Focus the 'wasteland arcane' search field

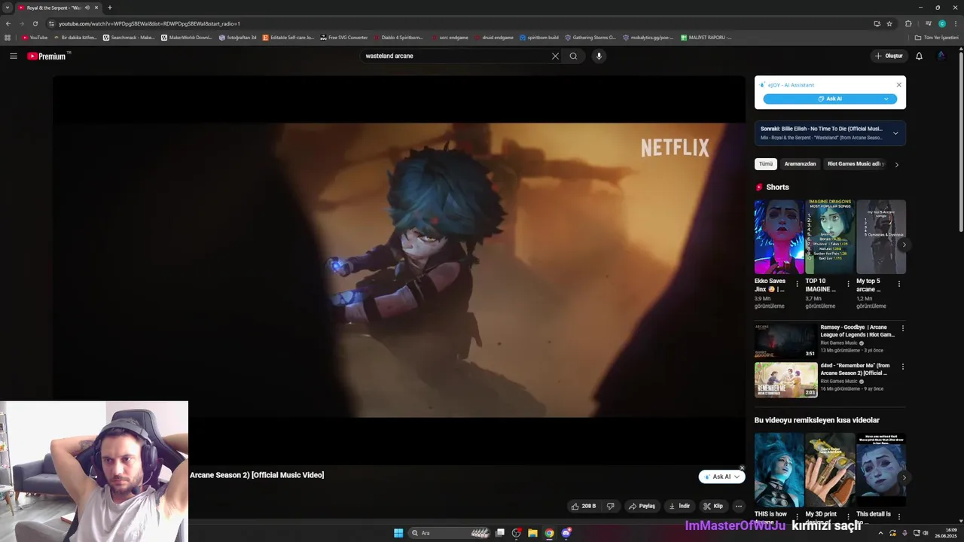pos(456,56)
